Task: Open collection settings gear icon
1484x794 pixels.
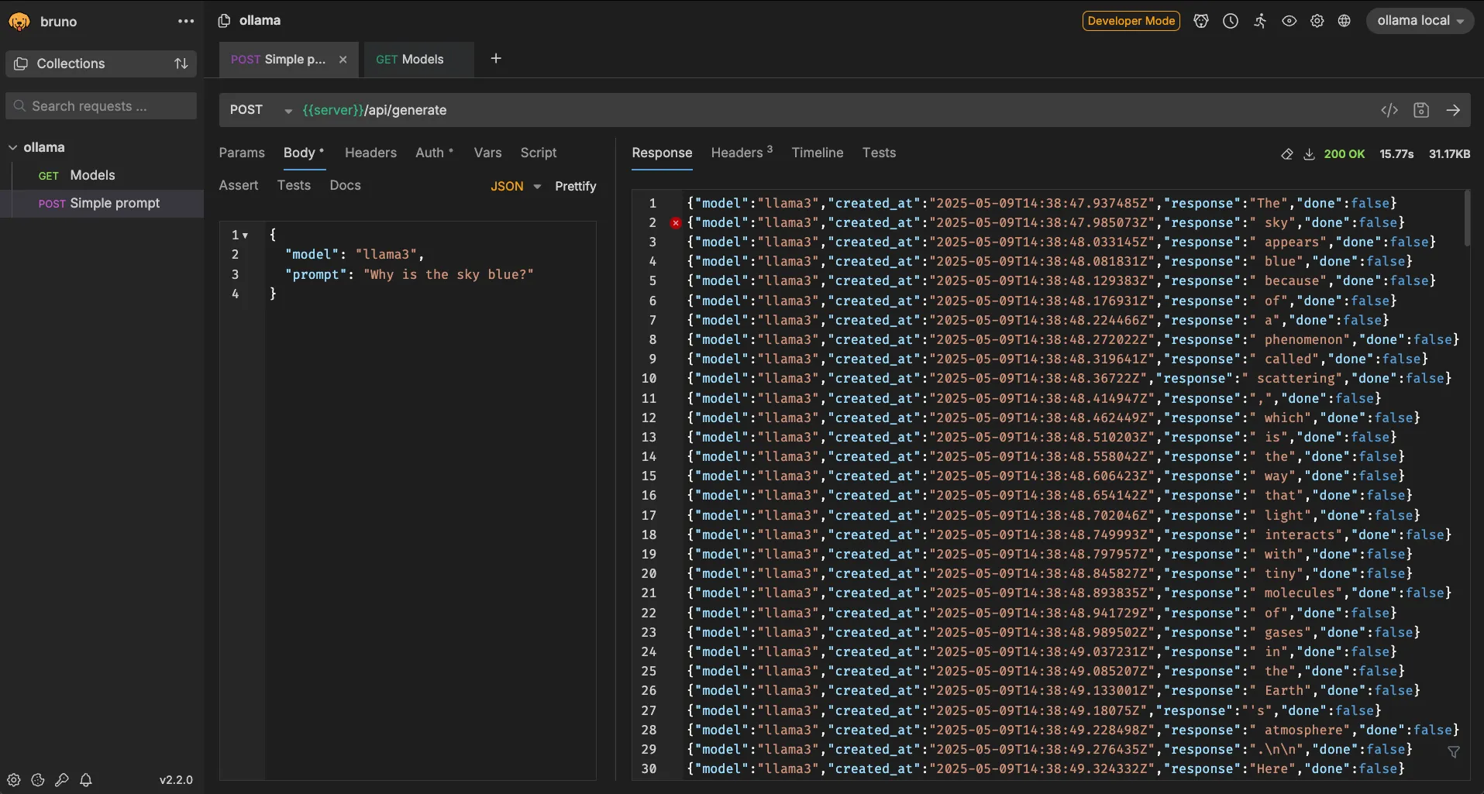Action: click(1317, 21)
